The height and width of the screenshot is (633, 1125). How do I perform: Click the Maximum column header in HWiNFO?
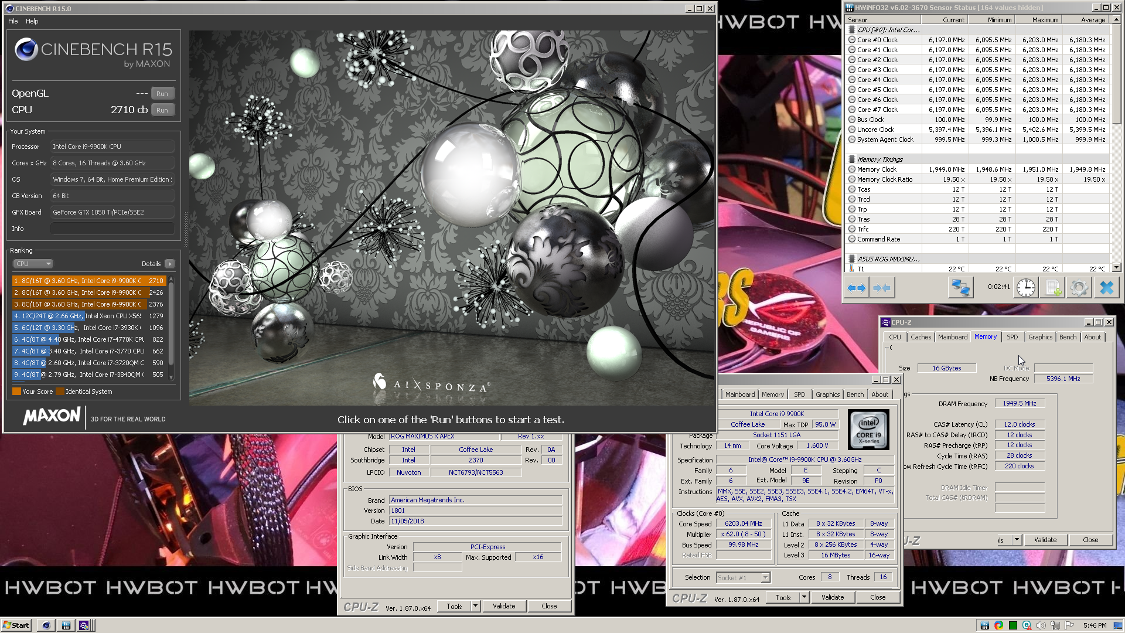(1038, 20)
